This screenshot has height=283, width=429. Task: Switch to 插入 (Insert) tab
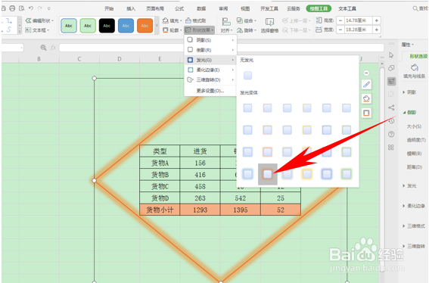tap(131, 8)
